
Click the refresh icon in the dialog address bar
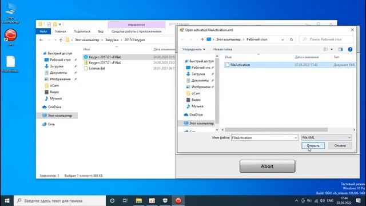(x=291, y=39)
